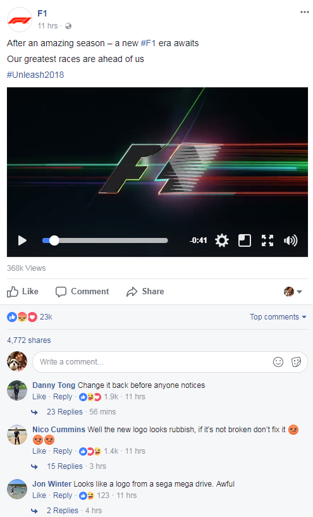313x517 pixels.
Task: Like the F1 post
Action: (23, 292)
